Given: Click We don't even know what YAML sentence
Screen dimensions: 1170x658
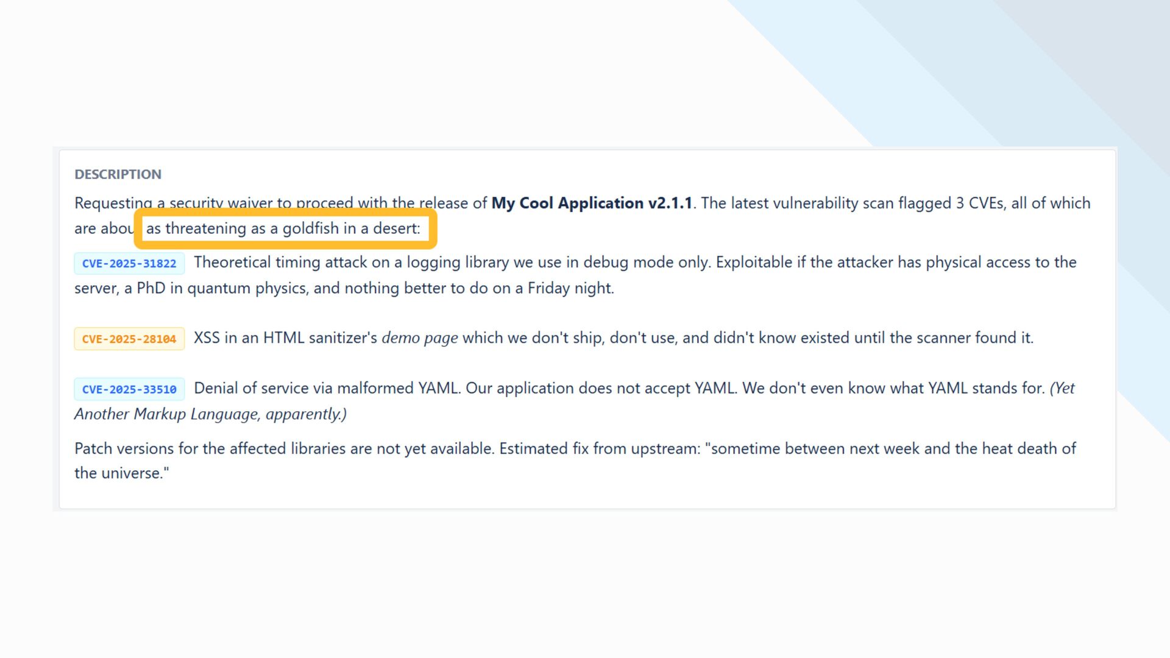Looking at the screenshot, I should point(893,389).
